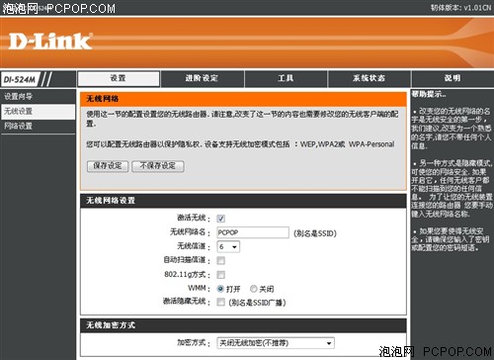
Task: Click the (别名是SSID) note text
Action: [315, 233]
